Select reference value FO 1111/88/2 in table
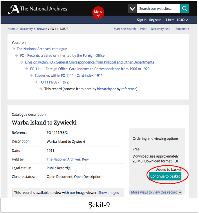199x213 pixels. coord(57,133)
